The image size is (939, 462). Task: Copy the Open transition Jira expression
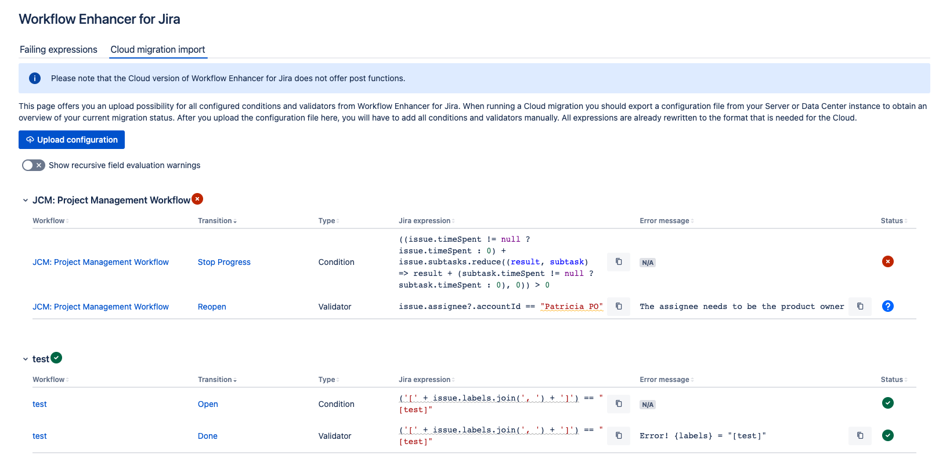[619, 403]
